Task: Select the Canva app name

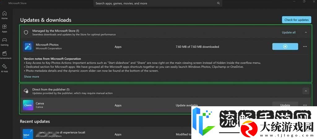Action: (40, 103)
